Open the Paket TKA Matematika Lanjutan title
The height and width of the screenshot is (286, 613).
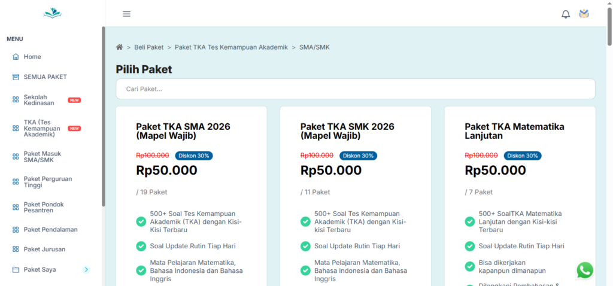click(514, 131)
